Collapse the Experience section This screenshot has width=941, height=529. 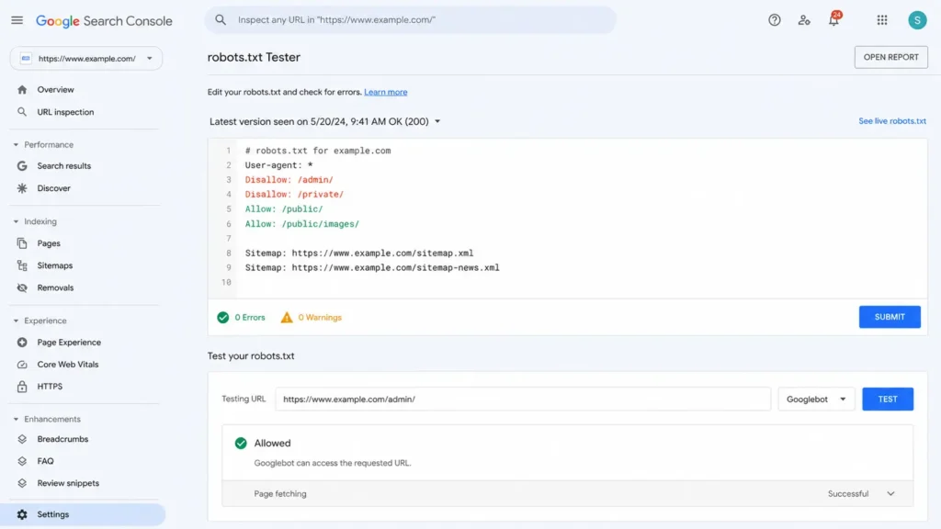click(17, 321)
